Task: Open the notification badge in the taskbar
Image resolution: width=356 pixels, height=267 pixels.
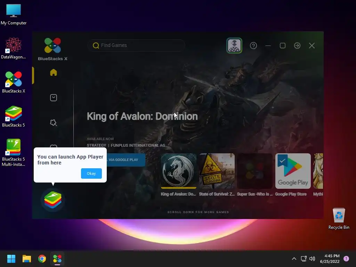Action: [346, 259]
